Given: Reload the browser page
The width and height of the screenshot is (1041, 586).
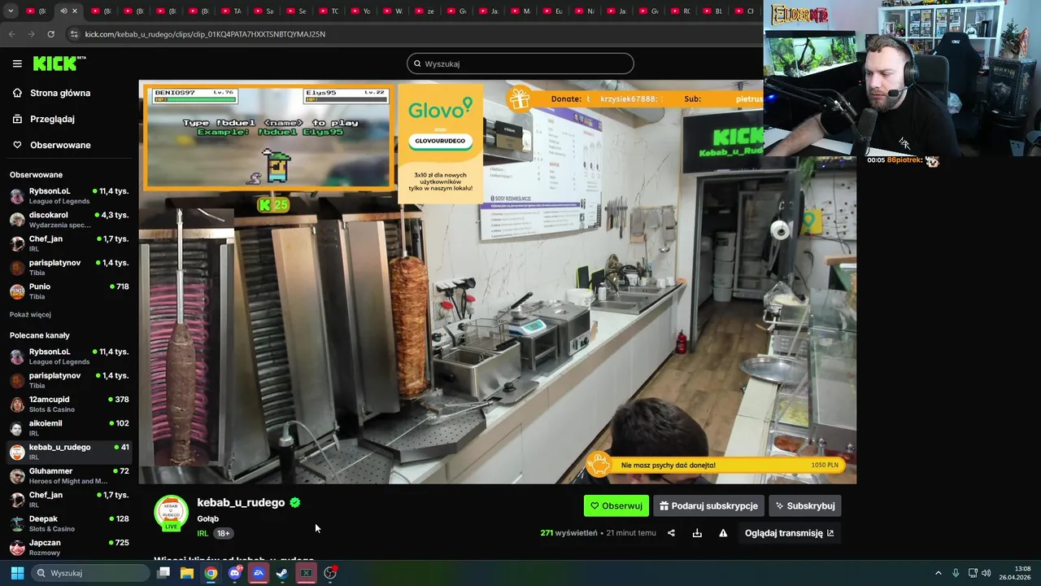Looking at the screenshot, I should (x=50, y=34).
